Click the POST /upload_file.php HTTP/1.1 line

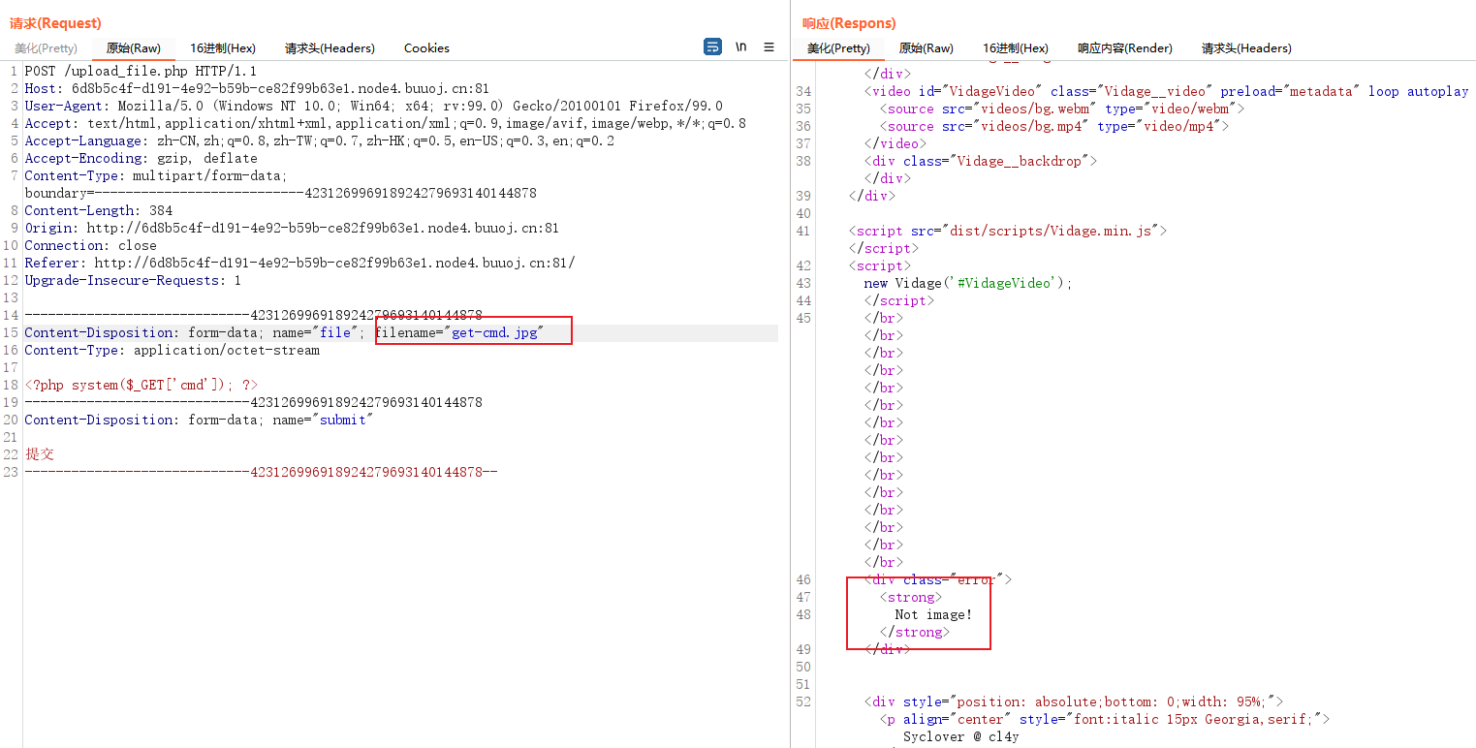click(141, 71)
